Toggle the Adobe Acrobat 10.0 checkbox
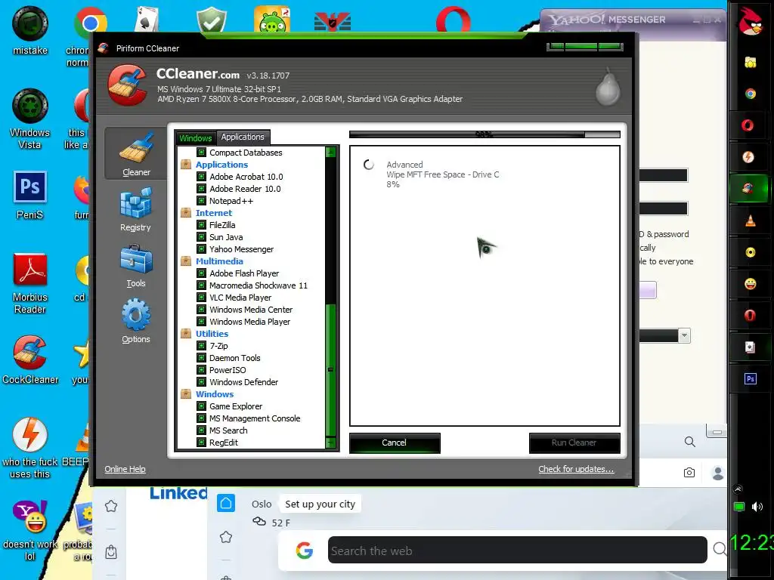This screenshot has width=774, height=580. (x=201, y=177)
